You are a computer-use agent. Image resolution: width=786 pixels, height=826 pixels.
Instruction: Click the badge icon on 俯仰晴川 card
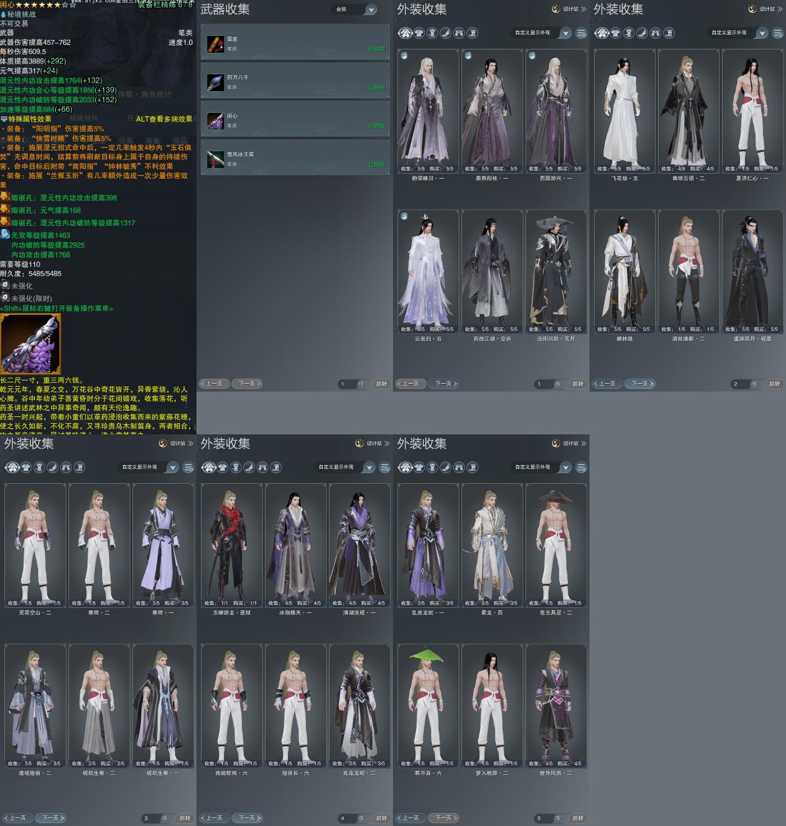pos(404,56)
